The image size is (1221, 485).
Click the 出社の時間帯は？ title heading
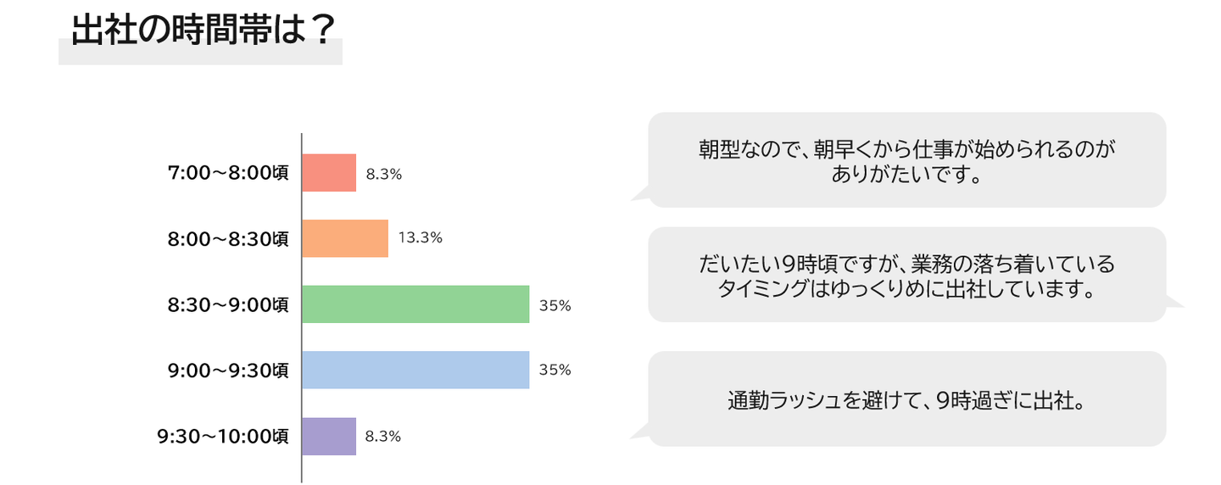[200, 31]
